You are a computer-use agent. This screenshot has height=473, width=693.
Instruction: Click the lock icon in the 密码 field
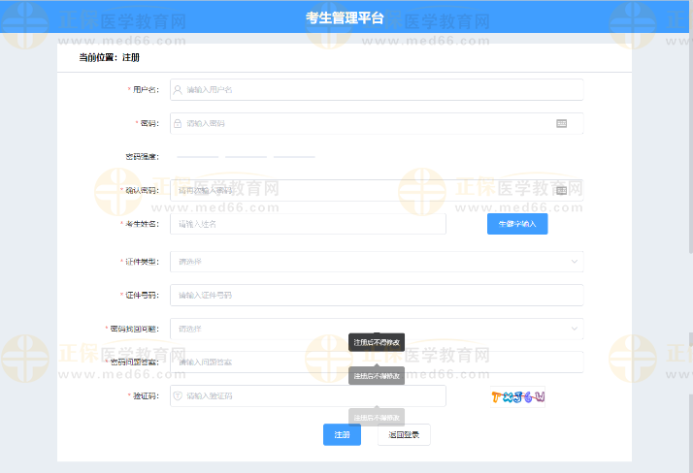click(178, 123)
